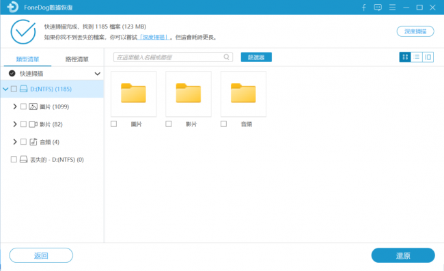Image resolution: width=444 pixels, height=271 pixels.
Task: Click the 音頻 music note icon
Action: click(33, 142)
